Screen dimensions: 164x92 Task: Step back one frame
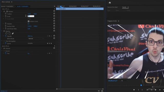click(x=151, y=90)
